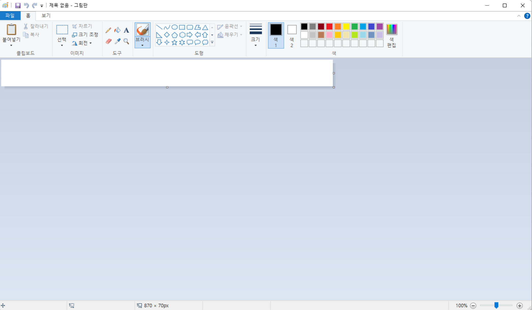Screen dimensions: 532x310
Task: Click the Save icon in title bar
Action: click(18, 5)
